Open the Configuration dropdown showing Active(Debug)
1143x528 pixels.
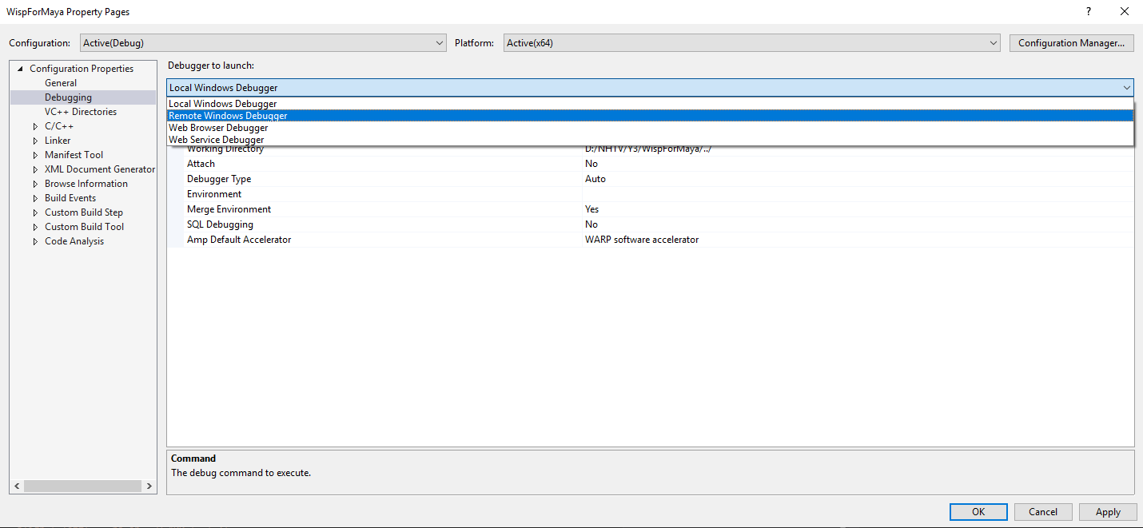(x=263, y=43)
